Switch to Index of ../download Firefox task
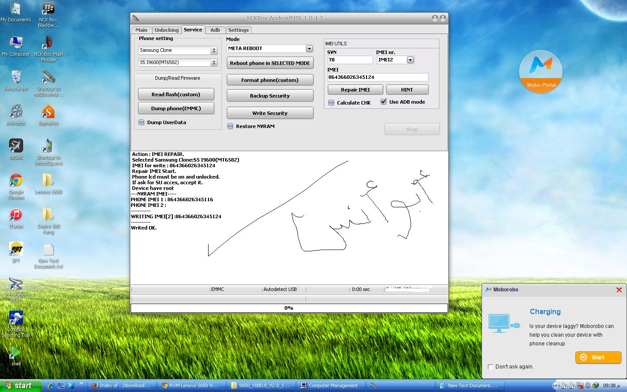Image resolution: width=627 pixels, height=392 pixels. coord(121,385)
